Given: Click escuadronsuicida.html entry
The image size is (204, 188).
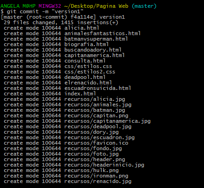Looking at the screenshot, I should point(98,88).
